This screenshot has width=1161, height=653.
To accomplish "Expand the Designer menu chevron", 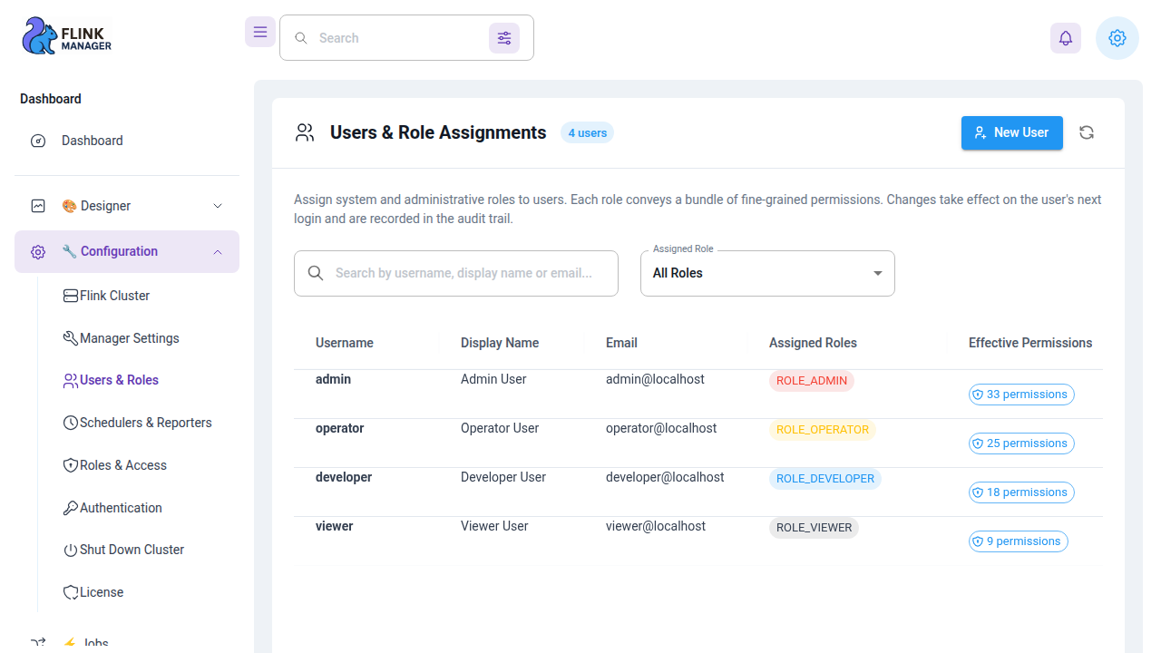I will (218, 206).
